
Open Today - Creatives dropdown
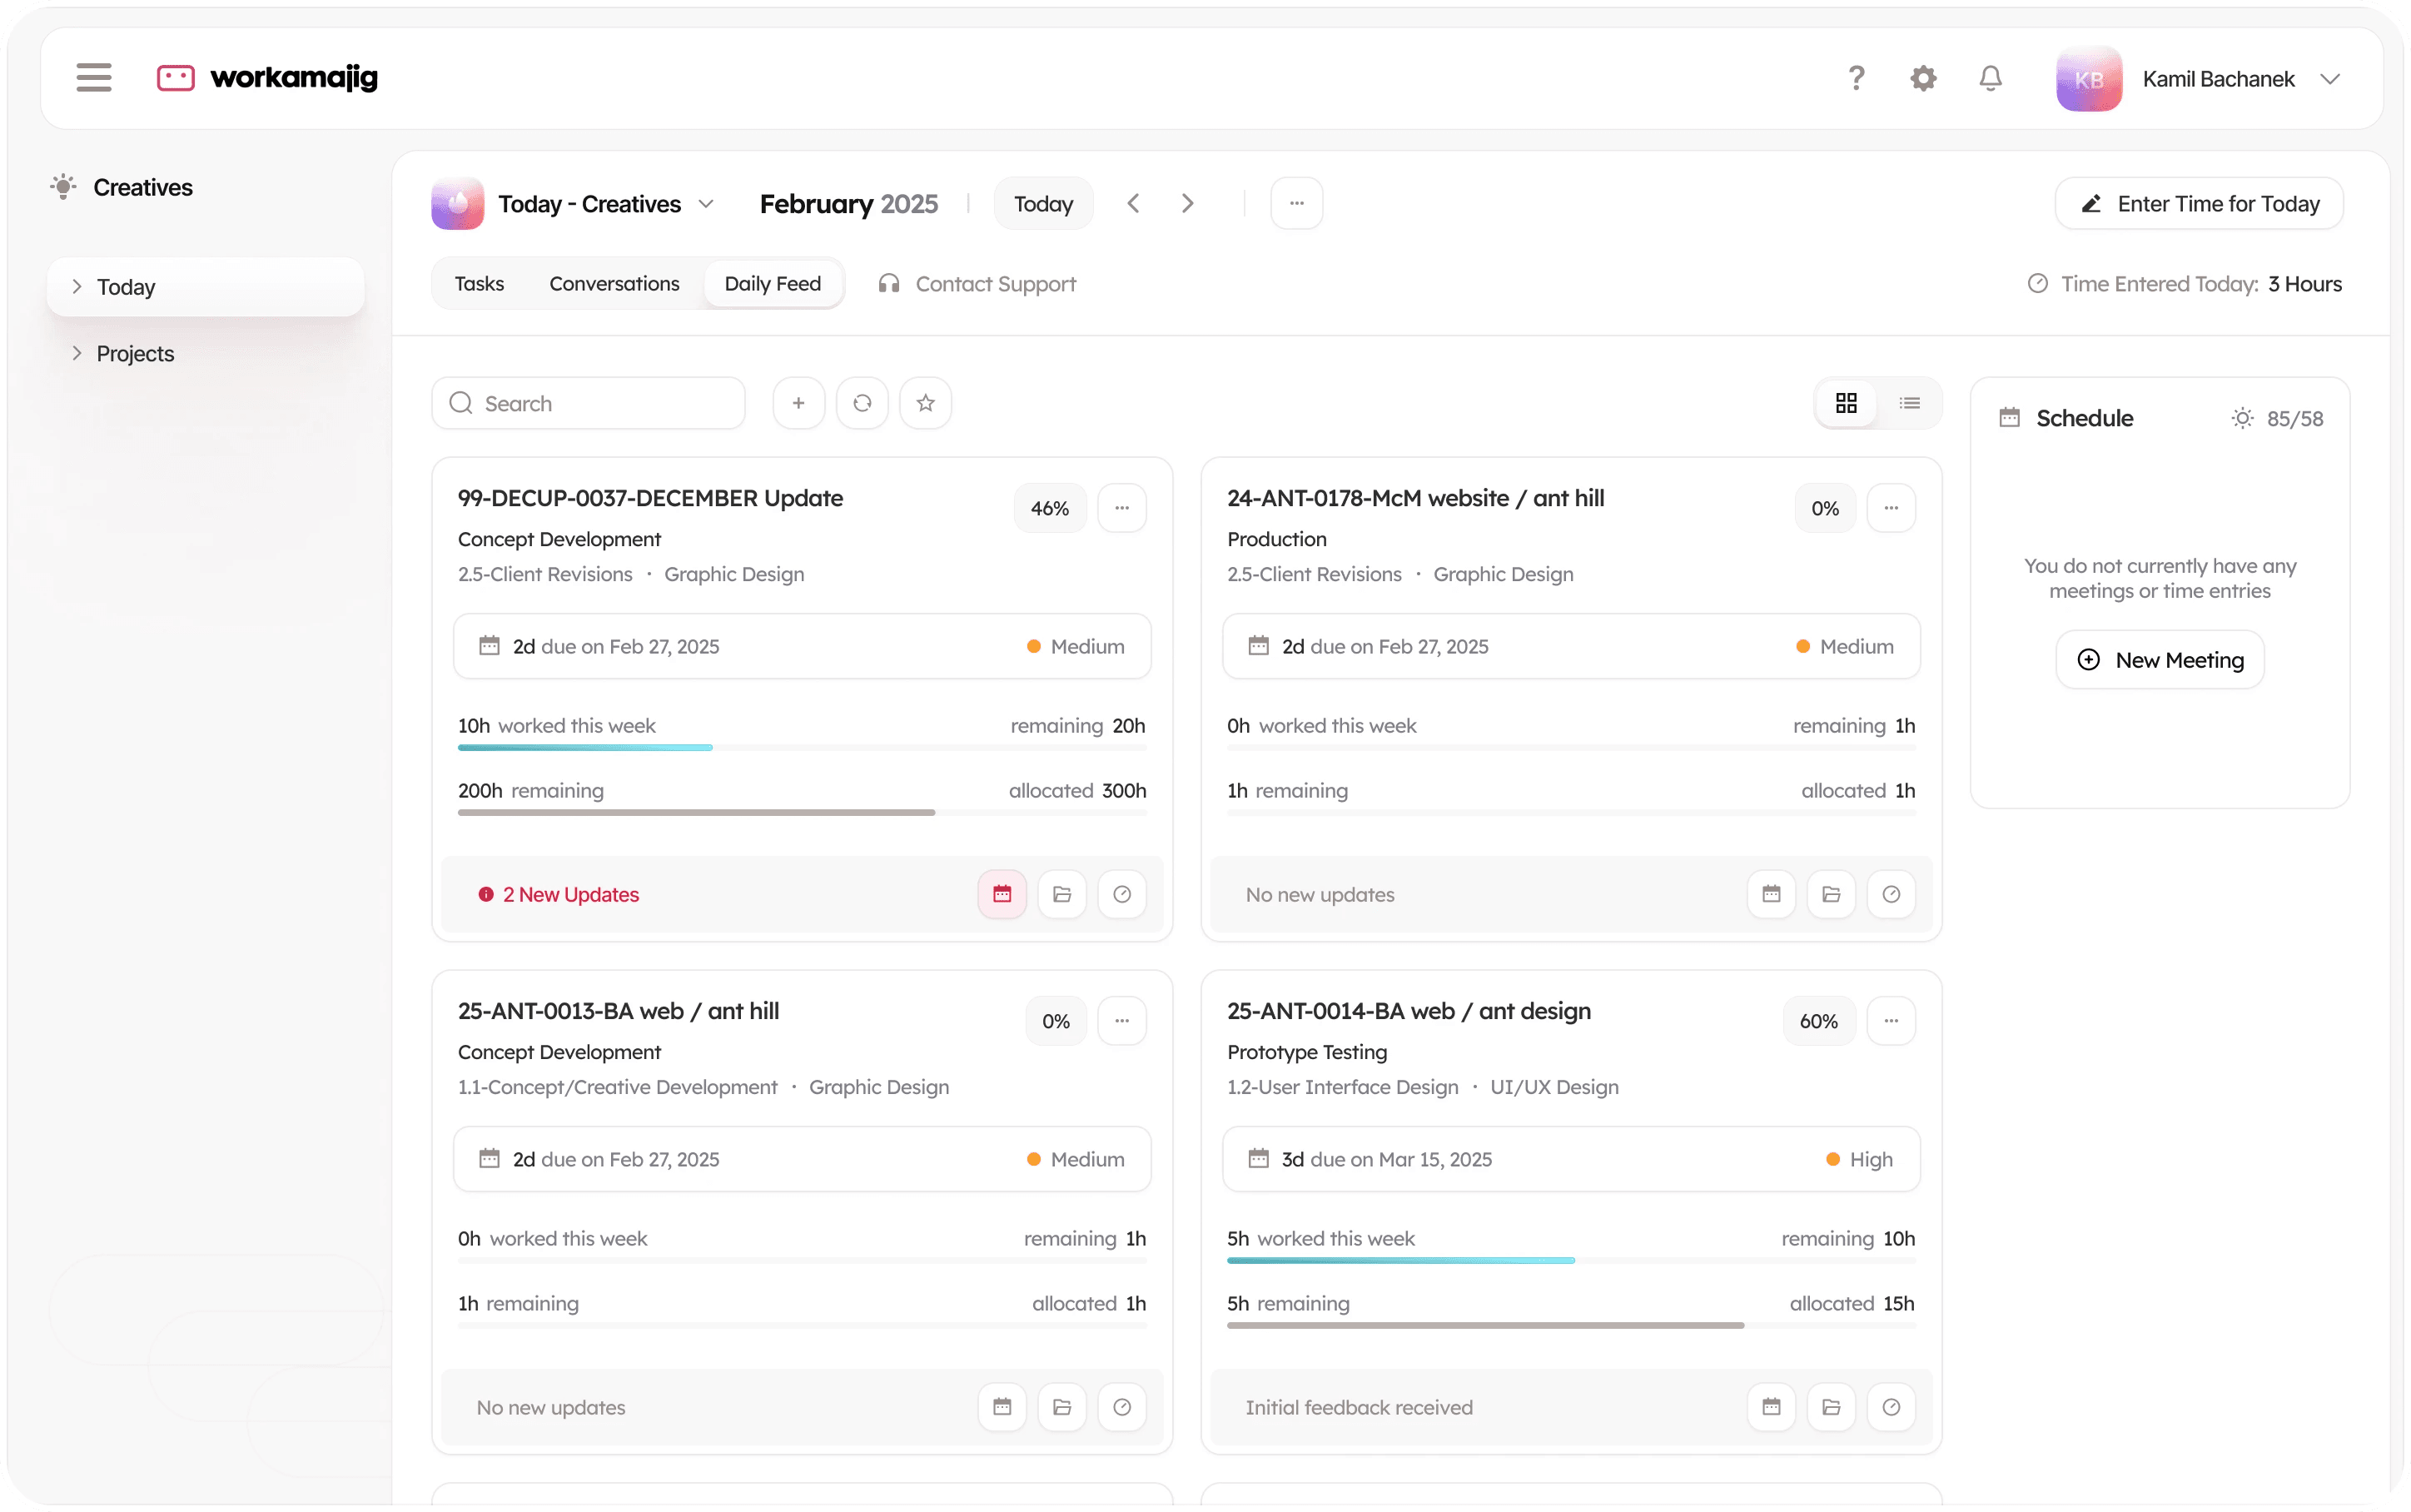coord(574,204)
